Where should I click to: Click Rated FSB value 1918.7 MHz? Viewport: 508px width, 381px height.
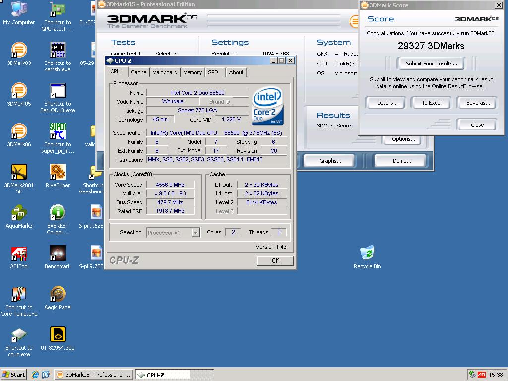pyautogui.click(x=171, y=211)
